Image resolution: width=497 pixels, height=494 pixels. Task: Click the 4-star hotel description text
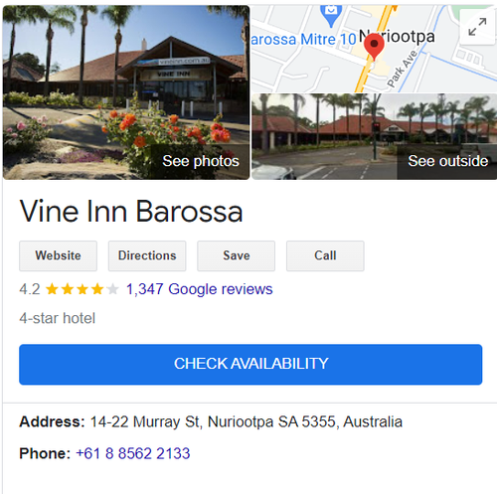[x=57, y=318]
